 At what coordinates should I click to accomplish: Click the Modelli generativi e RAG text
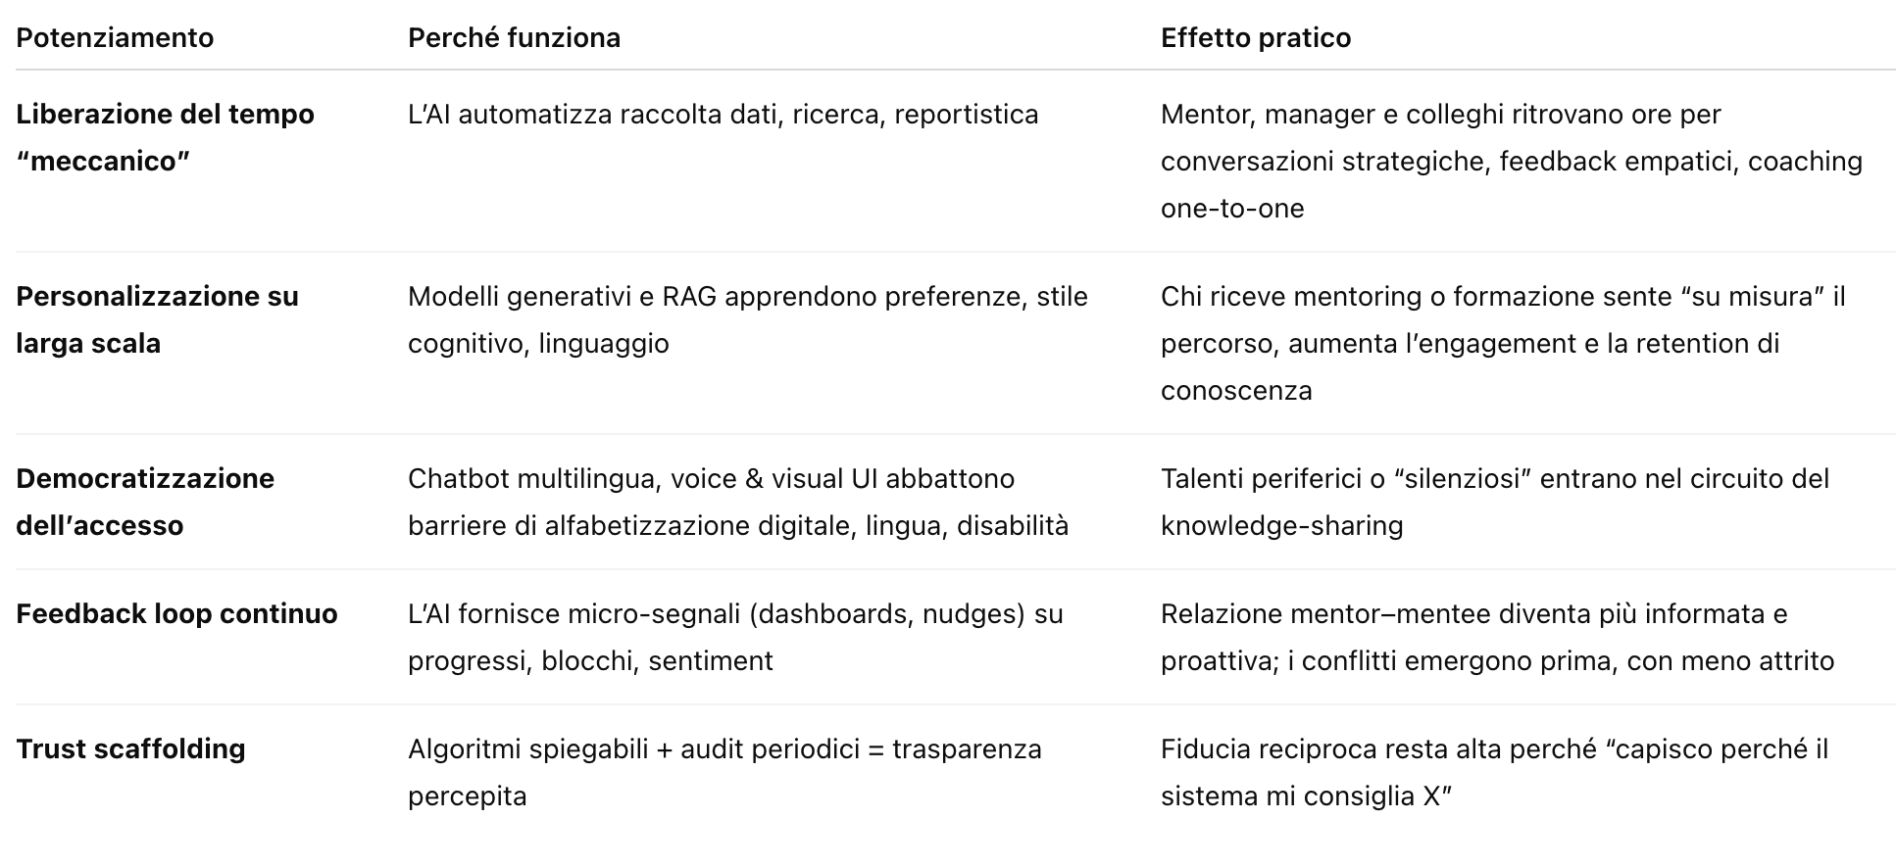coord(748,319)
